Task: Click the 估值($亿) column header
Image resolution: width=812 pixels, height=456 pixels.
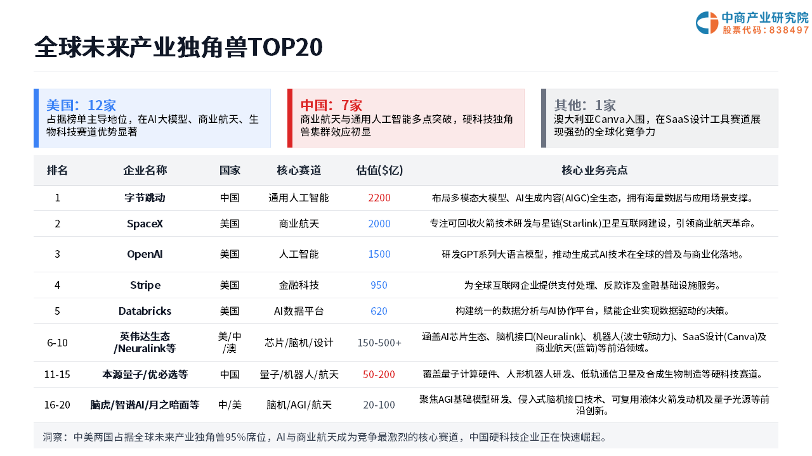Action: tap(379, 170)
